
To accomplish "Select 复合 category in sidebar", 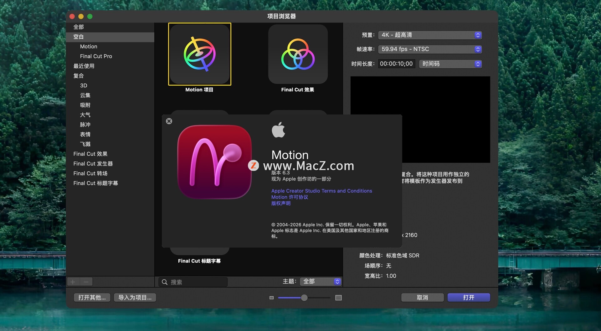I will pyautogui.click(x=110, y=76).
